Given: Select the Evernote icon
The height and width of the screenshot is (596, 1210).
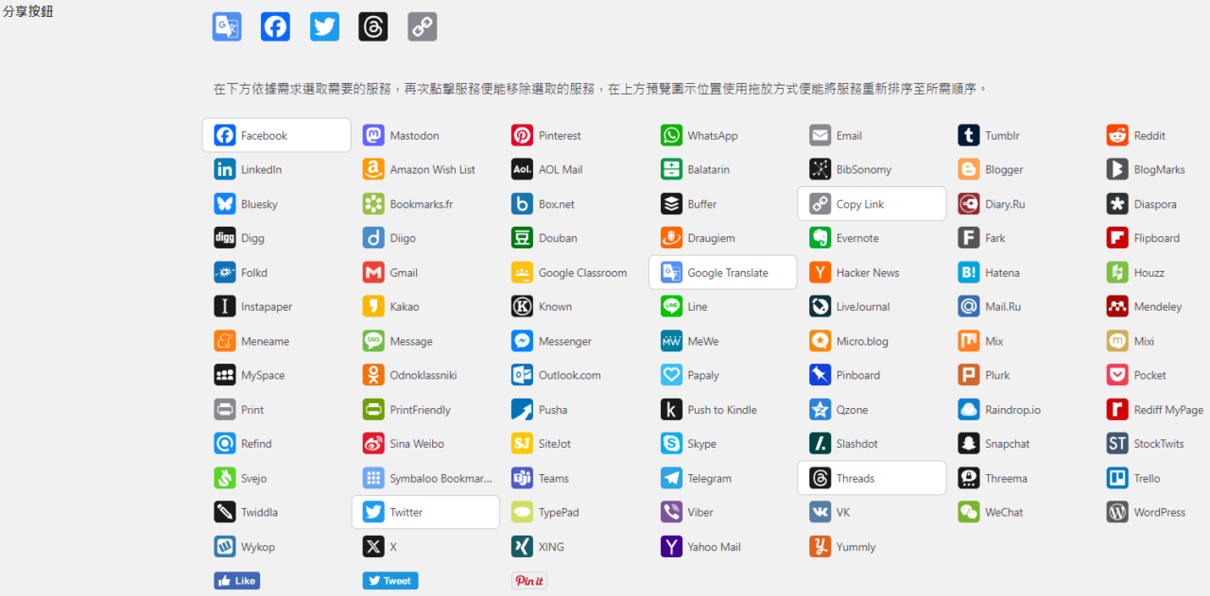Looking at the screenshot, I should click(x=821, y=238).
